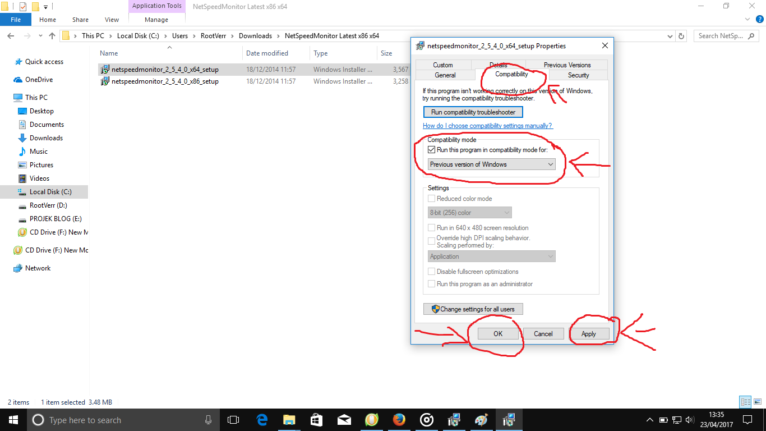Switch to details view in Explorer
The width and height of the screenshot is (766, 431).
click(x=745, y=402)
